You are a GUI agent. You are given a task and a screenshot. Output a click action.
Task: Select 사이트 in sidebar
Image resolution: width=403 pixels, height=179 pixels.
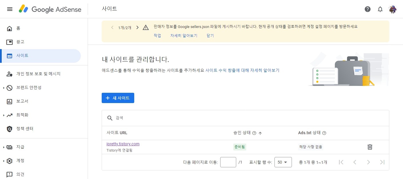40,56
